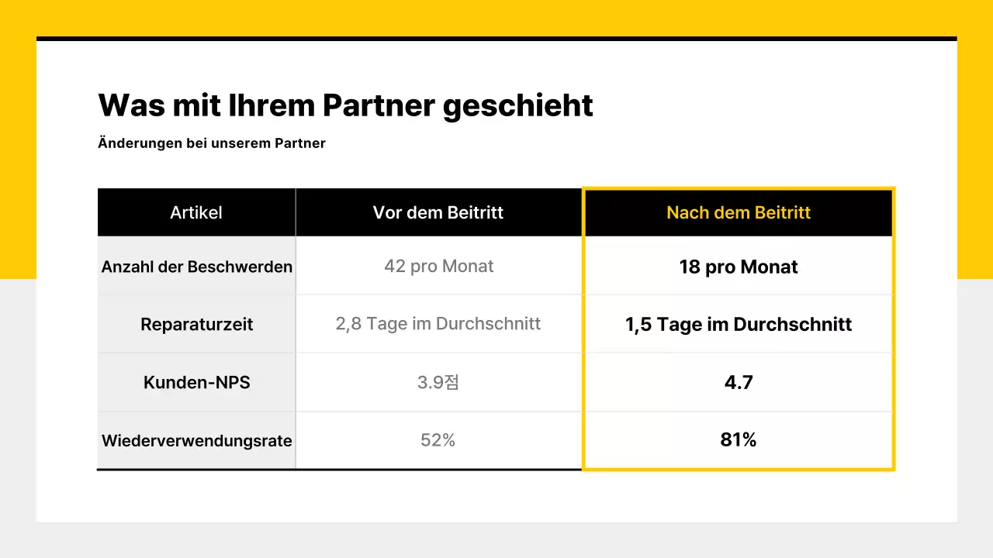993x558 pixels.
Task: Select the "Vor dem Beitritt" column header
Action: (x=438, y=212)
